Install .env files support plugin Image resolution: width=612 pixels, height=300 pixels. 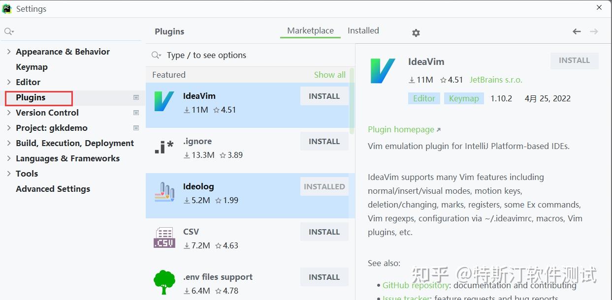tap(324, 277)
